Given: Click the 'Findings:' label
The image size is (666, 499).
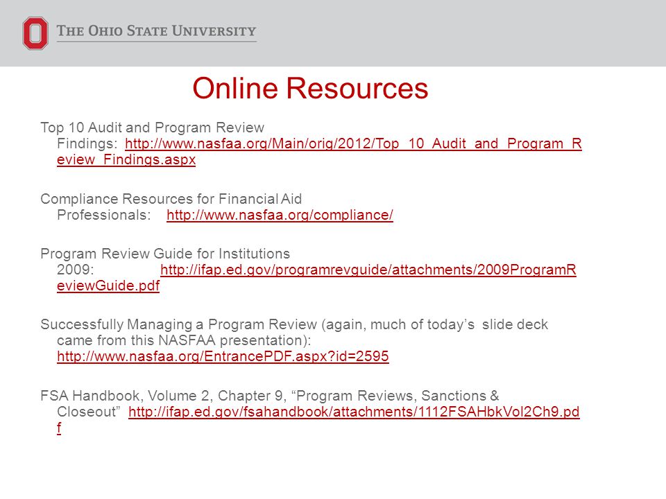Looking at the screenshot, I should (87, 143).
